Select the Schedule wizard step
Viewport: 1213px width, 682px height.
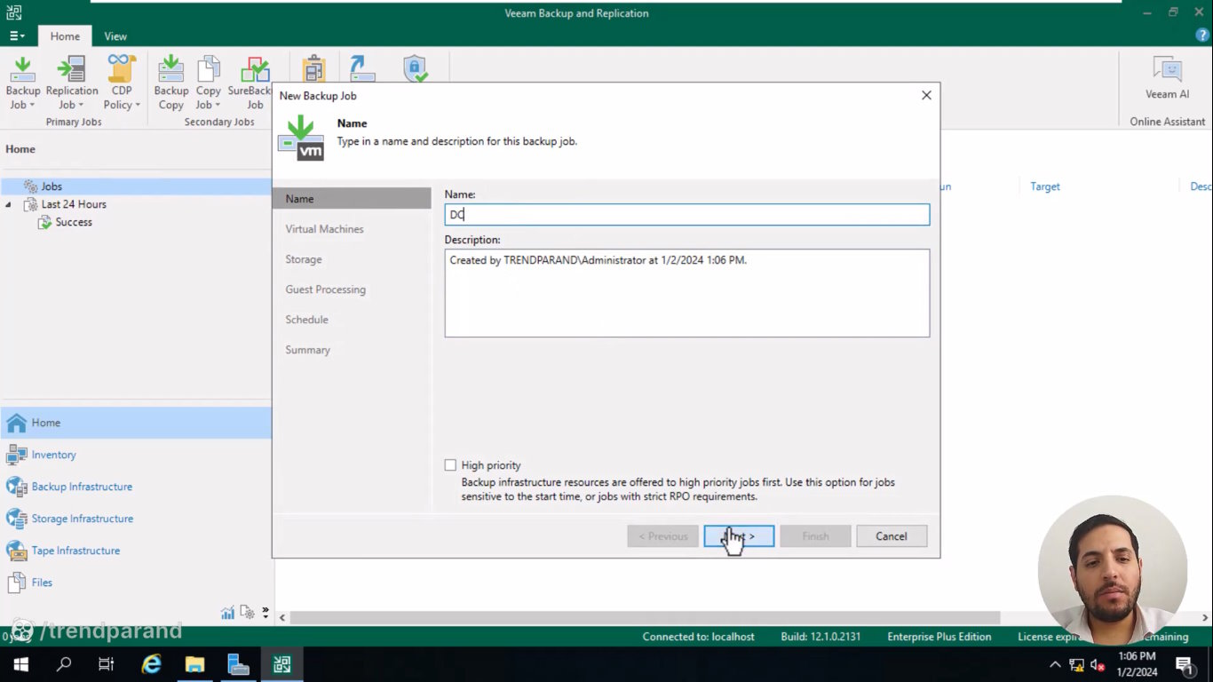pyautogui.click(x=306, y=320)
